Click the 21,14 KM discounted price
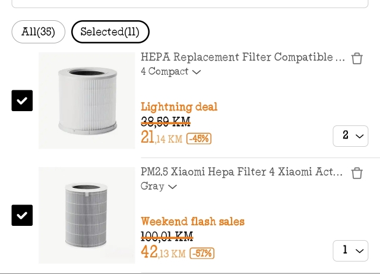This screenshot has height=274, width=380. (161, 138)
